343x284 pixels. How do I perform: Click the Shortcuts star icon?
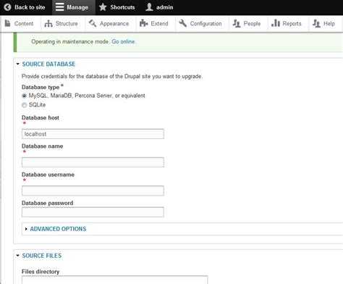pos(103,7)
